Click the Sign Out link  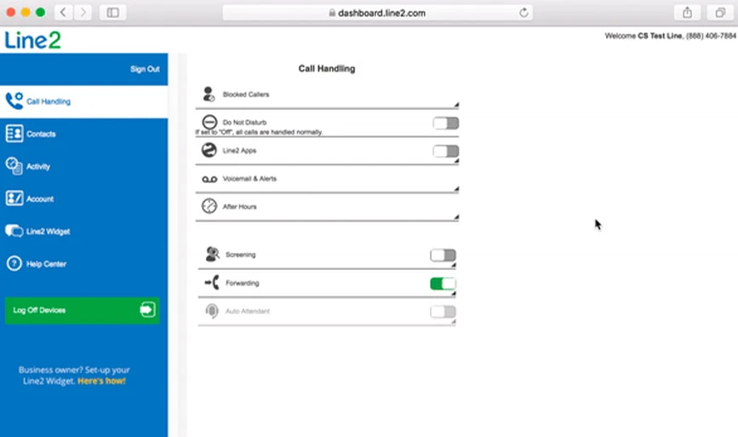coord(145,69)
